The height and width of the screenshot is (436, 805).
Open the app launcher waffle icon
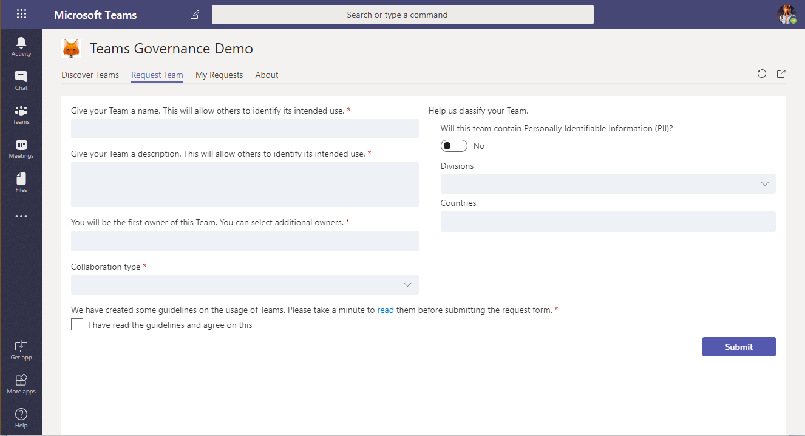point(21,14)
